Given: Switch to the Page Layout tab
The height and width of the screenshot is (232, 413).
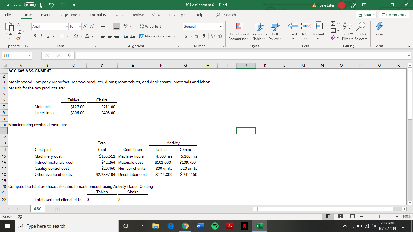Looking at the screenshot, I should (70, 15).
